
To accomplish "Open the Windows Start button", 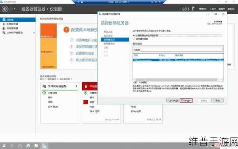I will click(4, 146).
